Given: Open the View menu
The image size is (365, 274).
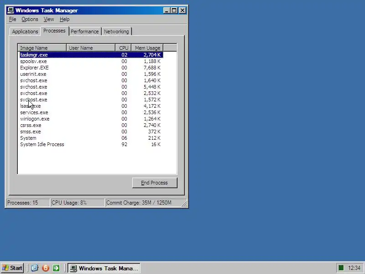Looking at the screenshot, I should (x=49, y=19).
